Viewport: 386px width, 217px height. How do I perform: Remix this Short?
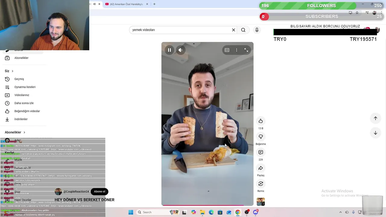click(x=261, y=184)
